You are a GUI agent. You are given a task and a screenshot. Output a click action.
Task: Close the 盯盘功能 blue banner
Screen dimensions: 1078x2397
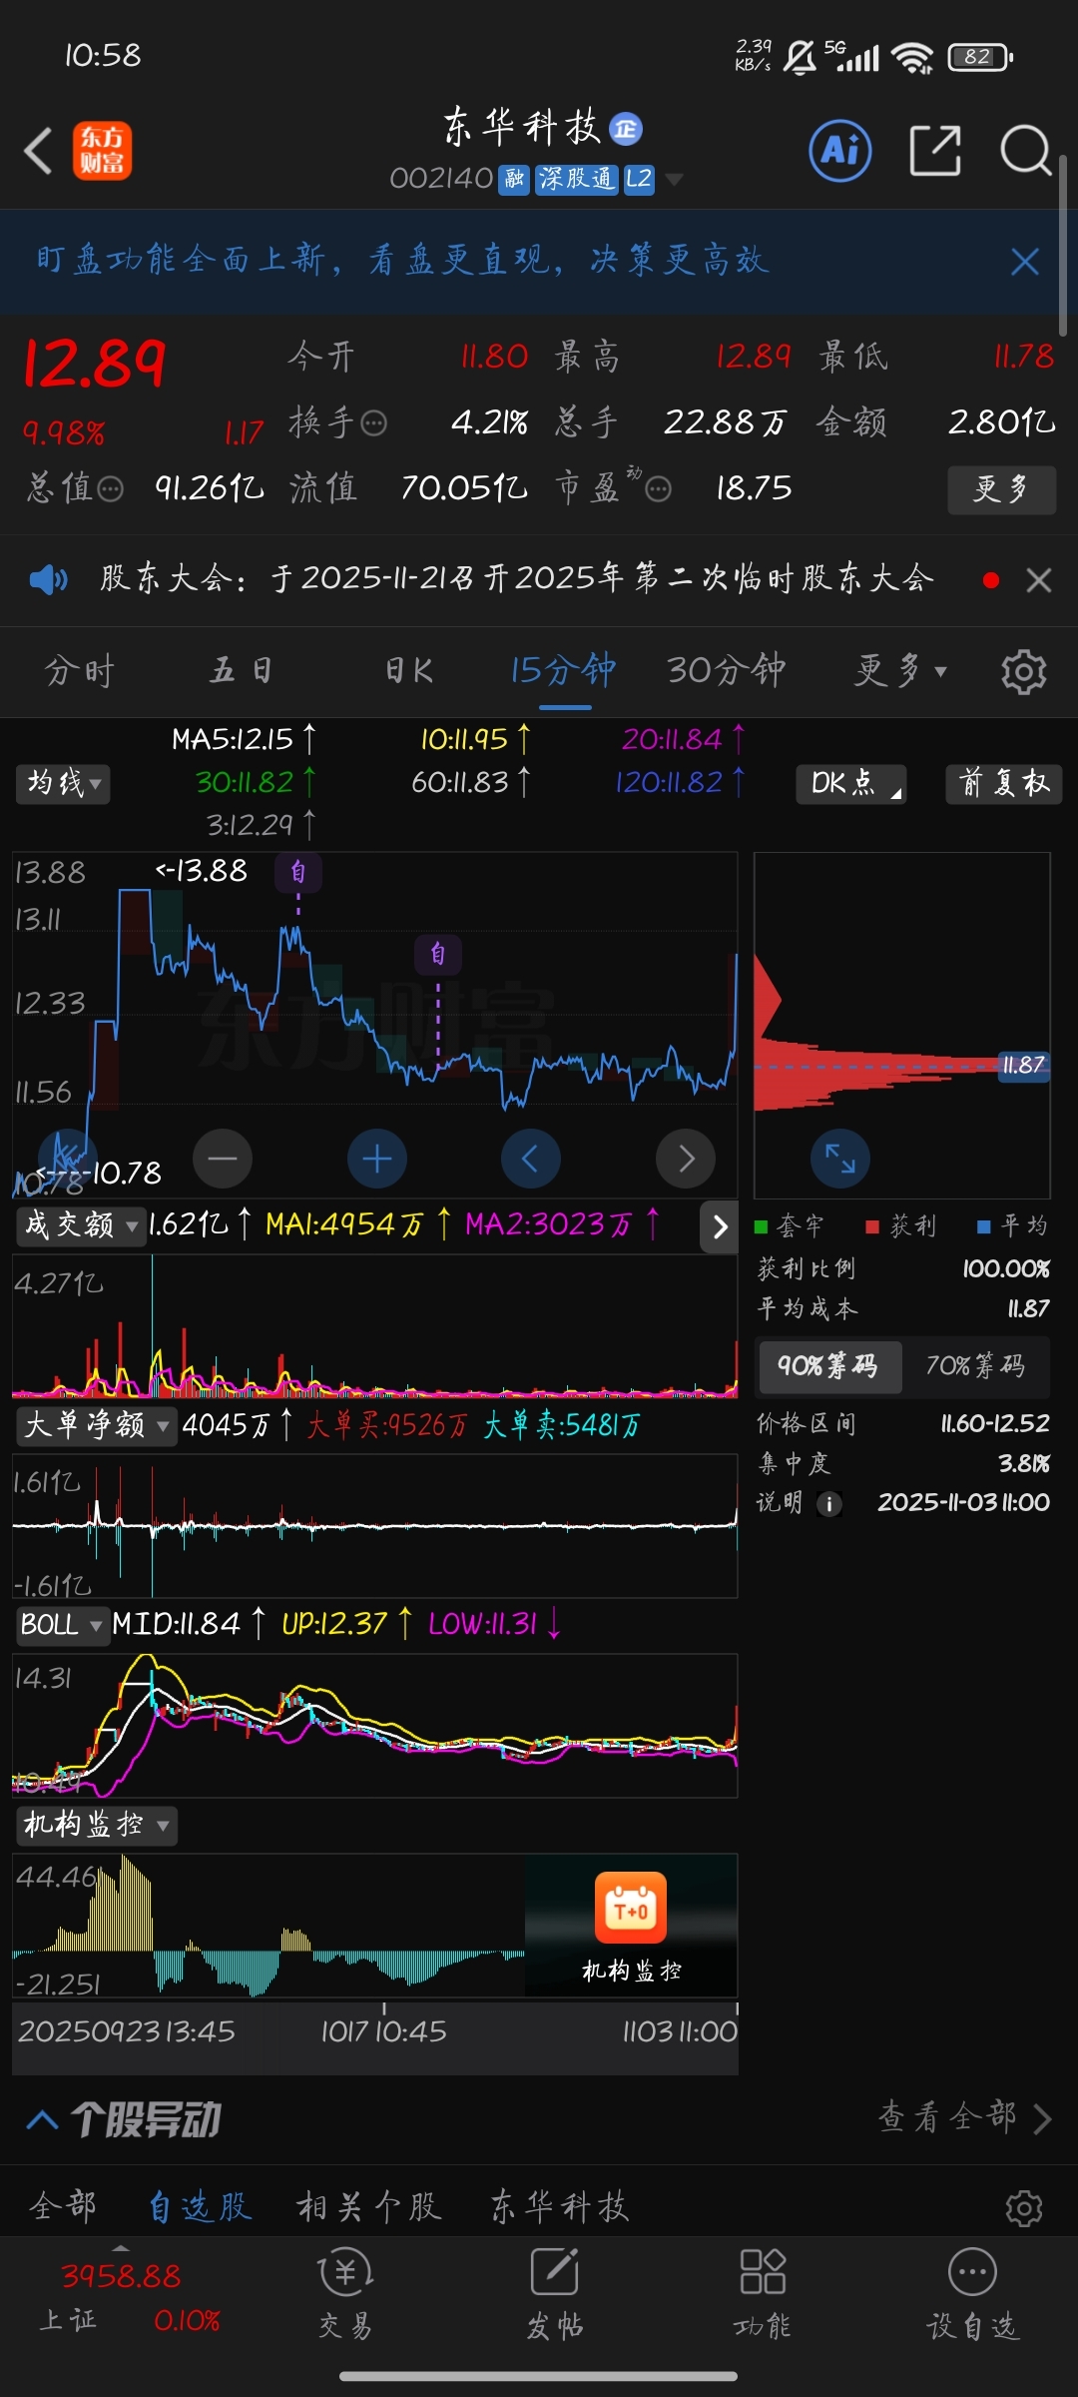point(1025,262)
